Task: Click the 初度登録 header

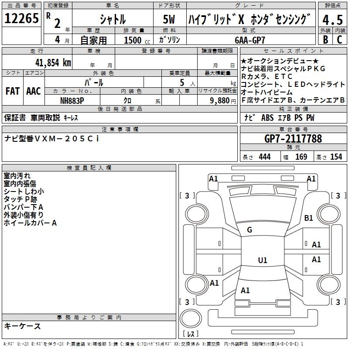Action: click(58, 6)
